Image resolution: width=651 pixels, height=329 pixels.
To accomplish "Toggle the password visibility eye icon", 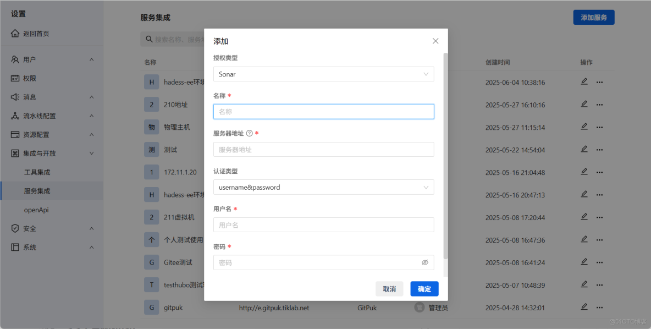I will click(424, 263).
